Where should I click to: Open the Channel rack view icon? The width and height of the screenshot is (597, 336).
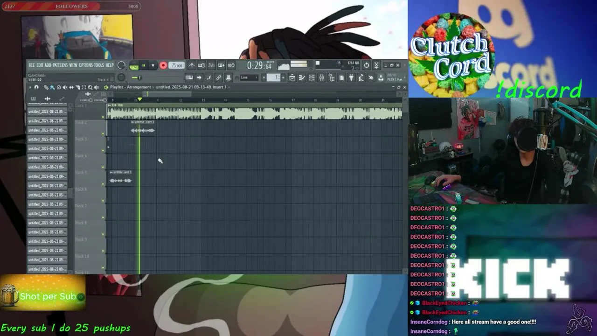point(312,77)
